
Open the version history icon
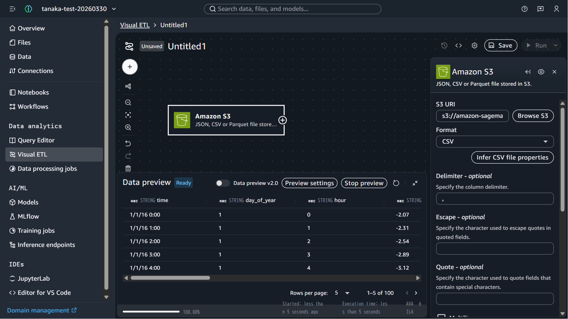click(444, 45)
